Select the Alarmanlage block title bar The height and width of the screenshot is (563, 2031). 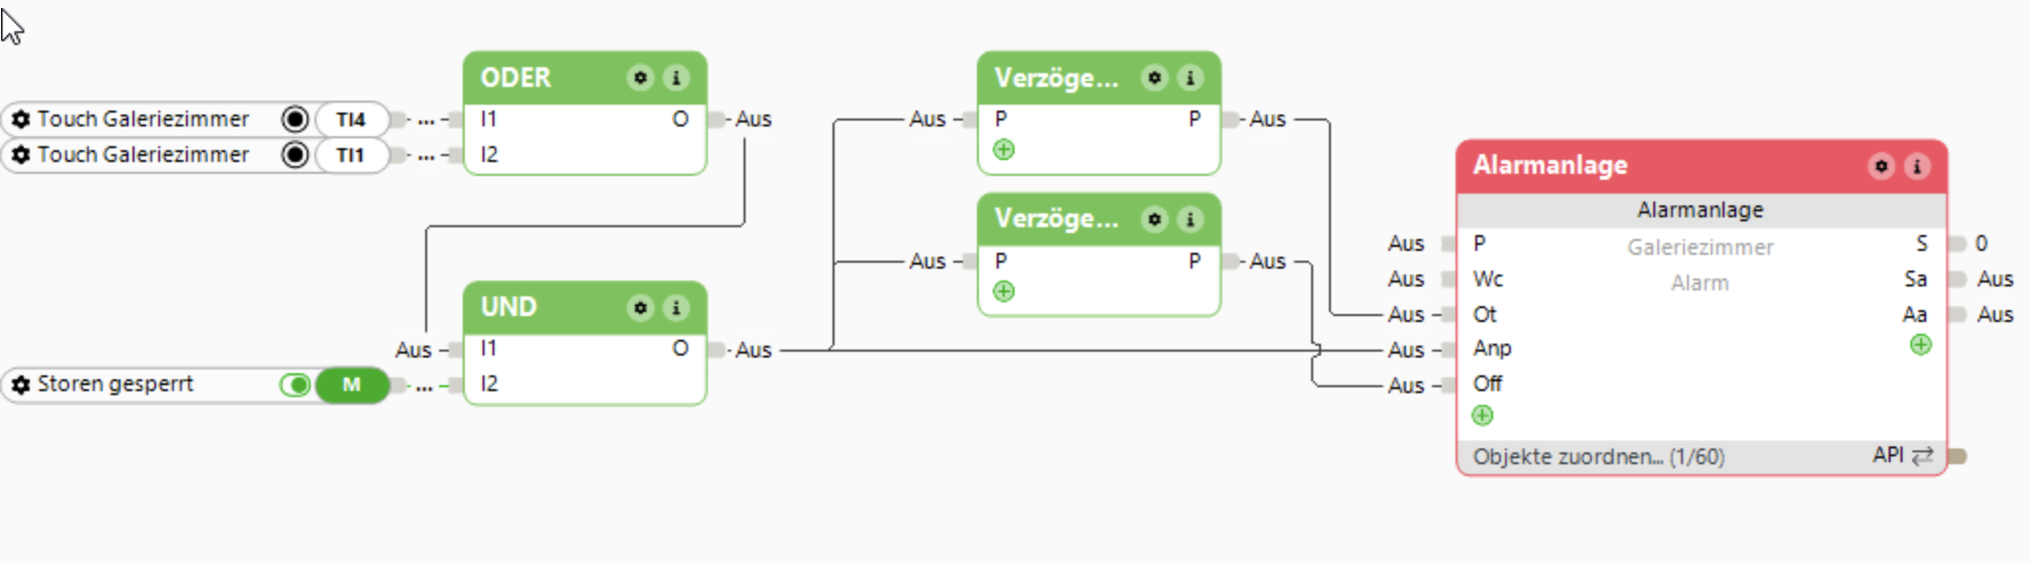tap(1661, 166)
